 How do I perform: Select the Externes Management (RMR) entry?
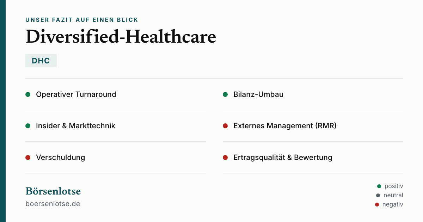point(313,126)
